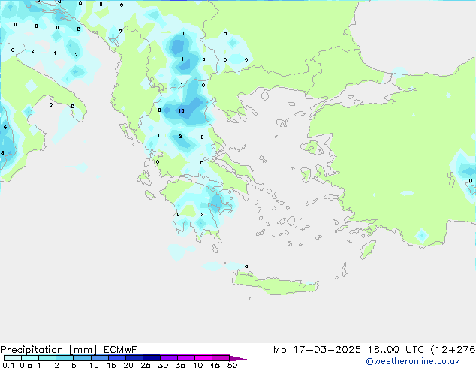
Task: Click the '6' precipitation value over Italy
Action: pyautogui.click(x=5, y=127)
